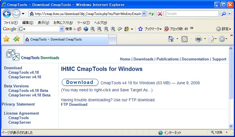Click the large Download button
235x137 pixels.
tap(80, 82)
